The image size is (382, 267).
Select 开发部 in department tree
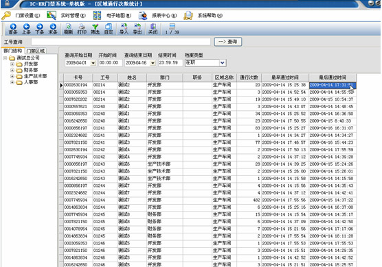coord(31,64)
